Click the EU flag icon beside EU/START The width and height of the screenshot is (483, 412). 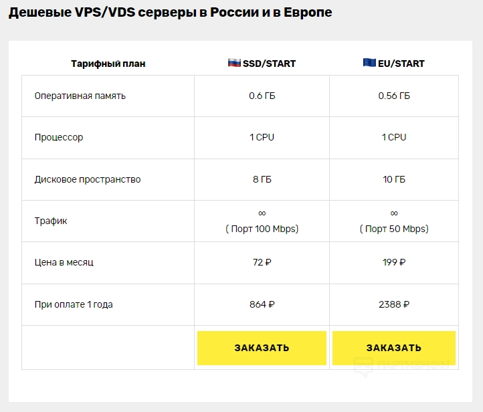pyautogui.click(x=369, y=63)
